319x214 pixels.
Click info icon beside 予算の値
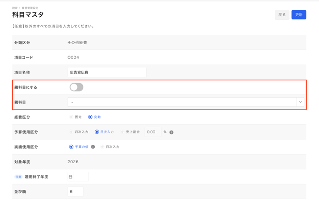point(93,147)
